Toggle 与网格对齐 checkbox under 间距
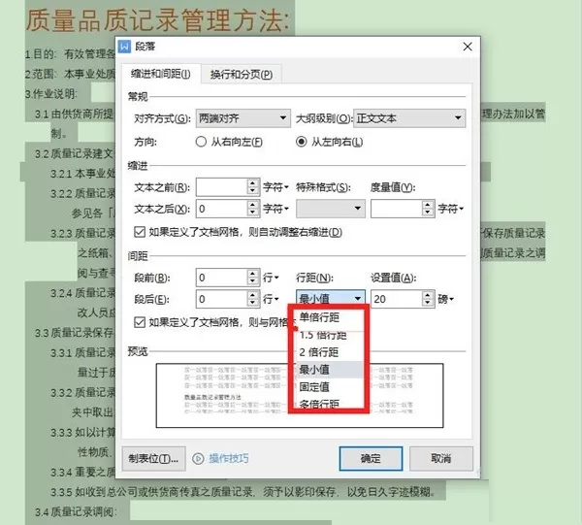The height and width of the screenshot is (525, 582). 140,322
